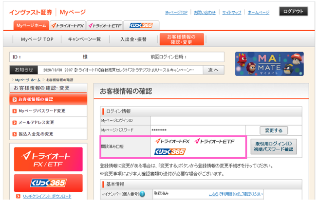Open メールアドレス変更 in sidebar
The image size is (319, 202).
point(48,123)
